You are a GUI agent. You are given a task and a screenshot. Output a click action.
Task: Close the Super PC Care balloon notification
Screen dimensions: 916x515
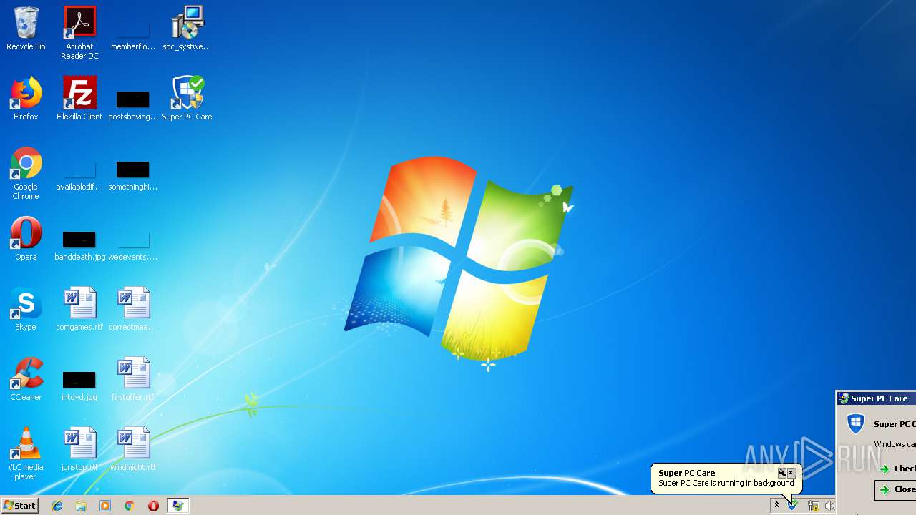point(791,473)
